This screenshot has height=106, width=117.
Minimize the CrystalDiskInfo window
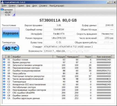pyautogui.click(x=108, y=2)
